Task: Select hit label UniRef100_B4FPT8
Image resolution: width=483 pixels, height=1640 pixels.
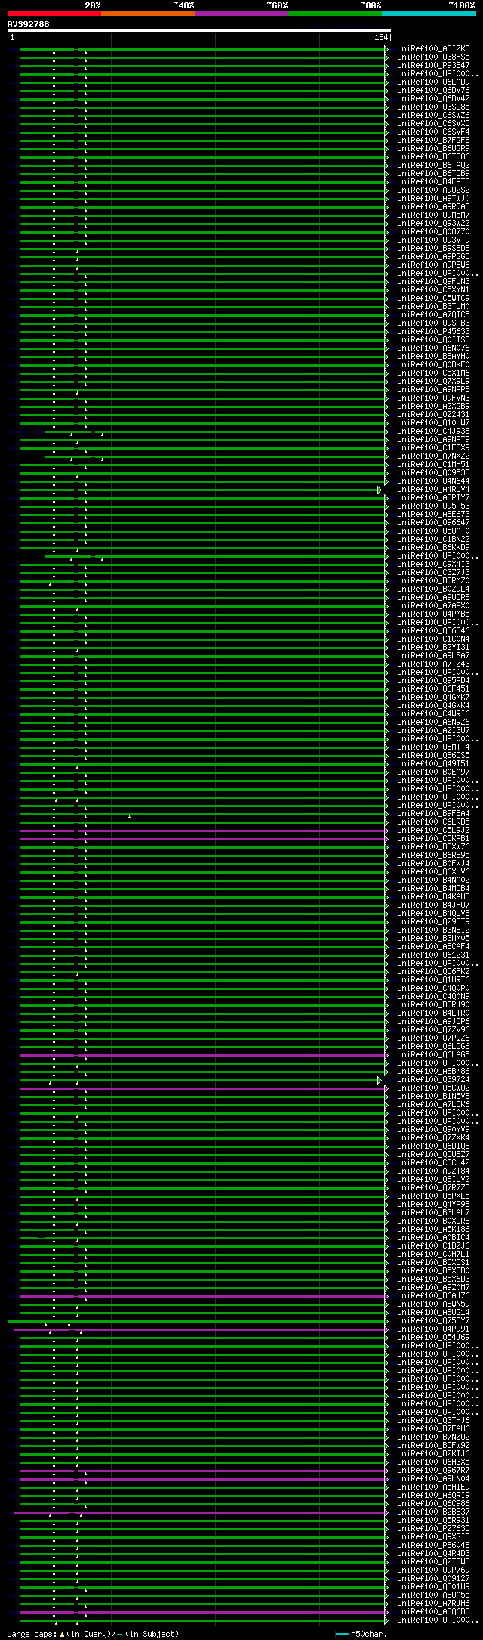Action: coord(433,182)
